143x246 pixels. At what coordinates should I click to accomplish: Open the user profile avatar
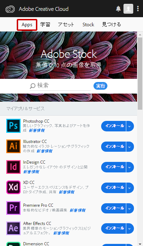click(128, 9)
